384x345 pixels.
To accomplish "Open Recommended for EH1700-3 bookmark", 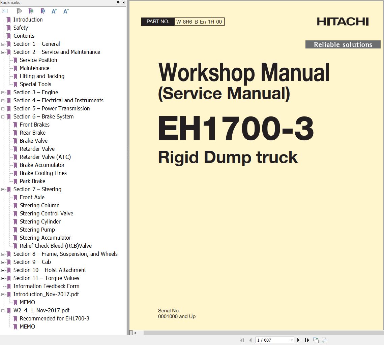I will 54,318.
